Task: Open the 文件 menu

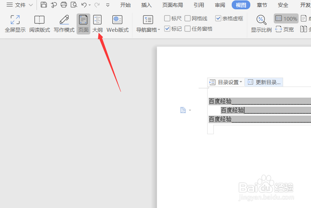Action: [x=16, y=5]
